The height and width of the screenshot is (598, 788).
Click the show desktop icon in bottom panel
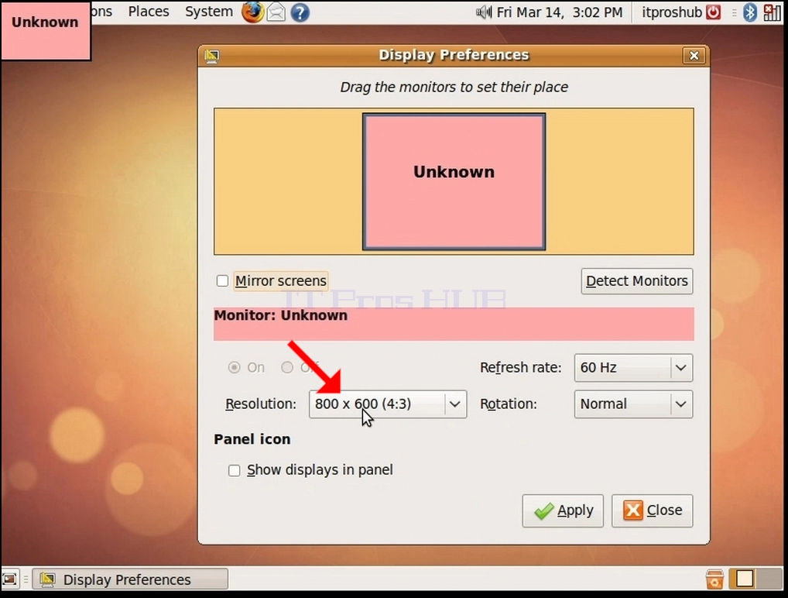(9, 579)
